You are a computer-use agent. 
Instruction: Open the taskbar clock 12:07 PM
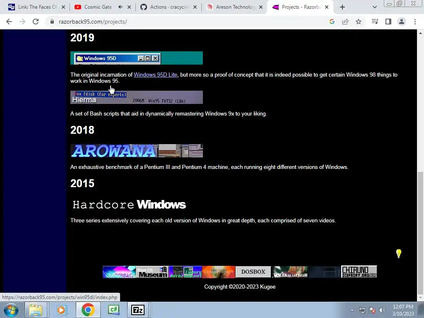tap(403, 310)
